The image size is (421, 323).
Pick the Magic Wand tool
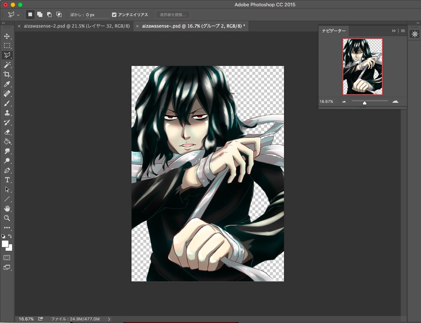(7, 65)
